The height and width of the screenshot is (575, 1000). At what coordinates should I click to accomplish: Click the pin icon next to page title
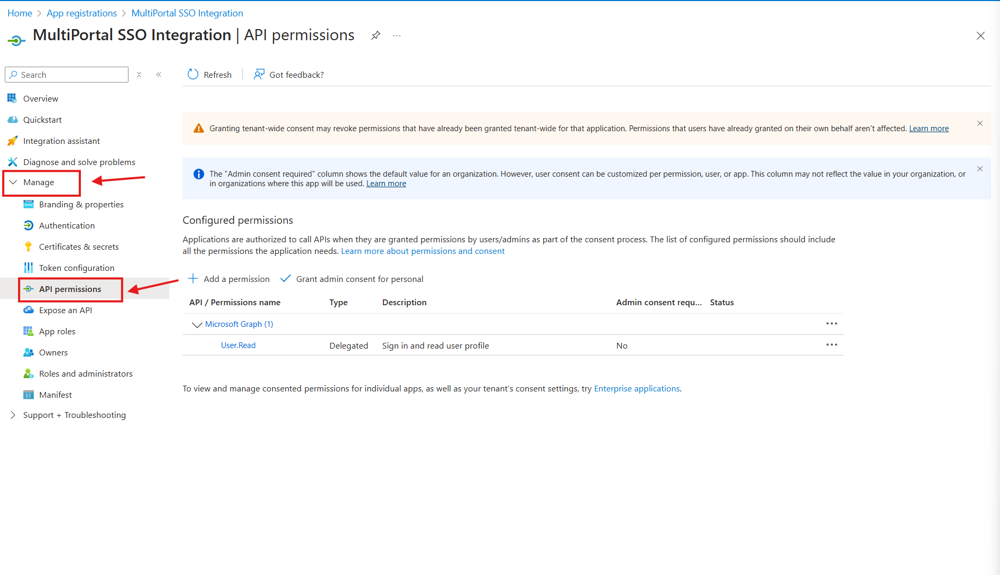click(x=375, y=35)
